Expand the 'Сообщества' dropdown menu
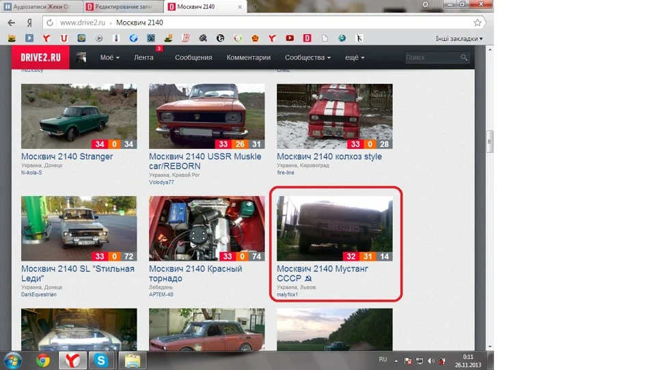Viewport: 656px width, 370px height. coord(307,57)
